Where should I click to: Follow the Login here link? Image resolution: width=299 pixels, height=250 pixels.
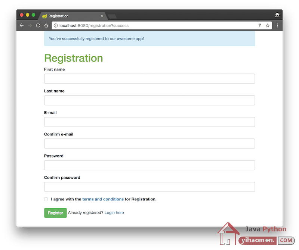coord(114,213)
